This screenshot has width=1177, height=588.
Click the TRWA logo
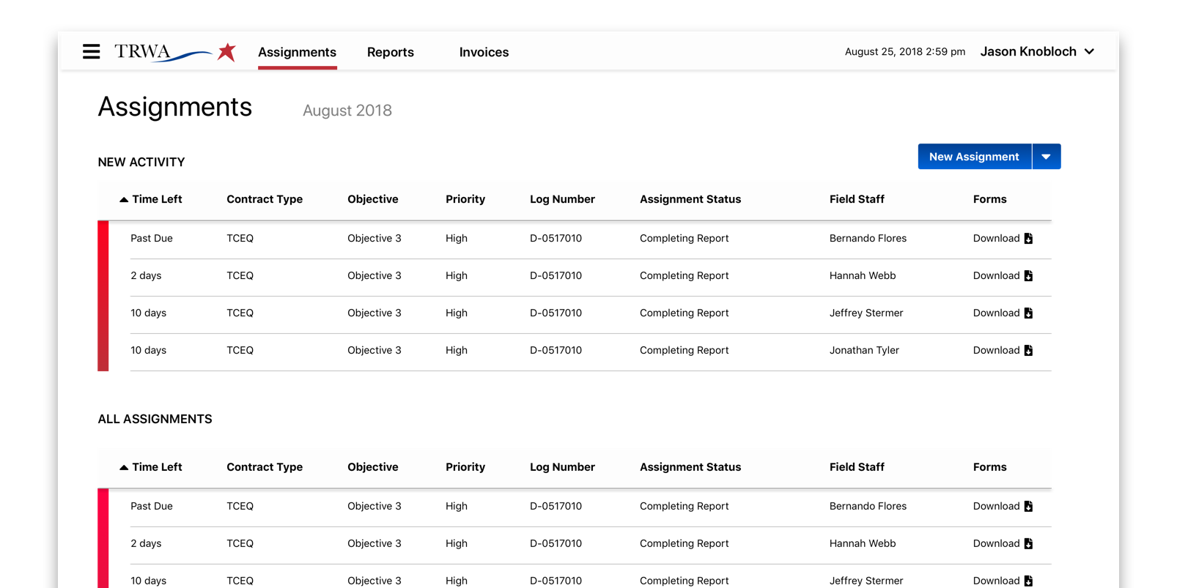tap(175, 52)
